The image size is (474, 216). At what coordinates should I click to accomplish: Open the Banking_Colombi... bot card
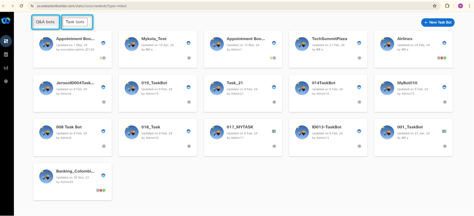75,171
